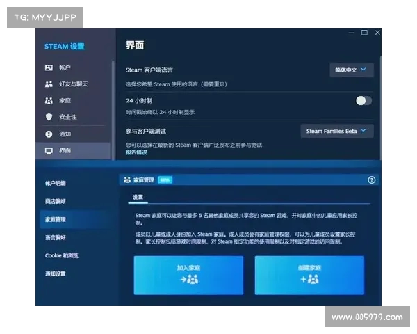
Task: Open the 简体中文 language dropdown
Action: (352, 70)
